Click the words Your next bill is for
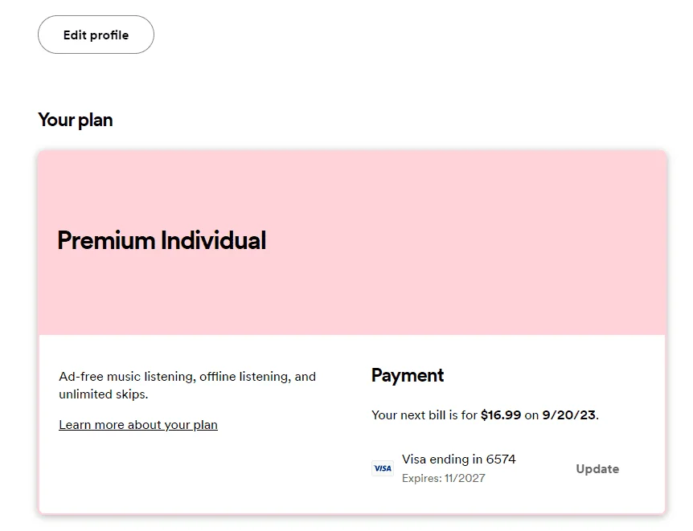693x531 pixels. click(x=424, y=415)
